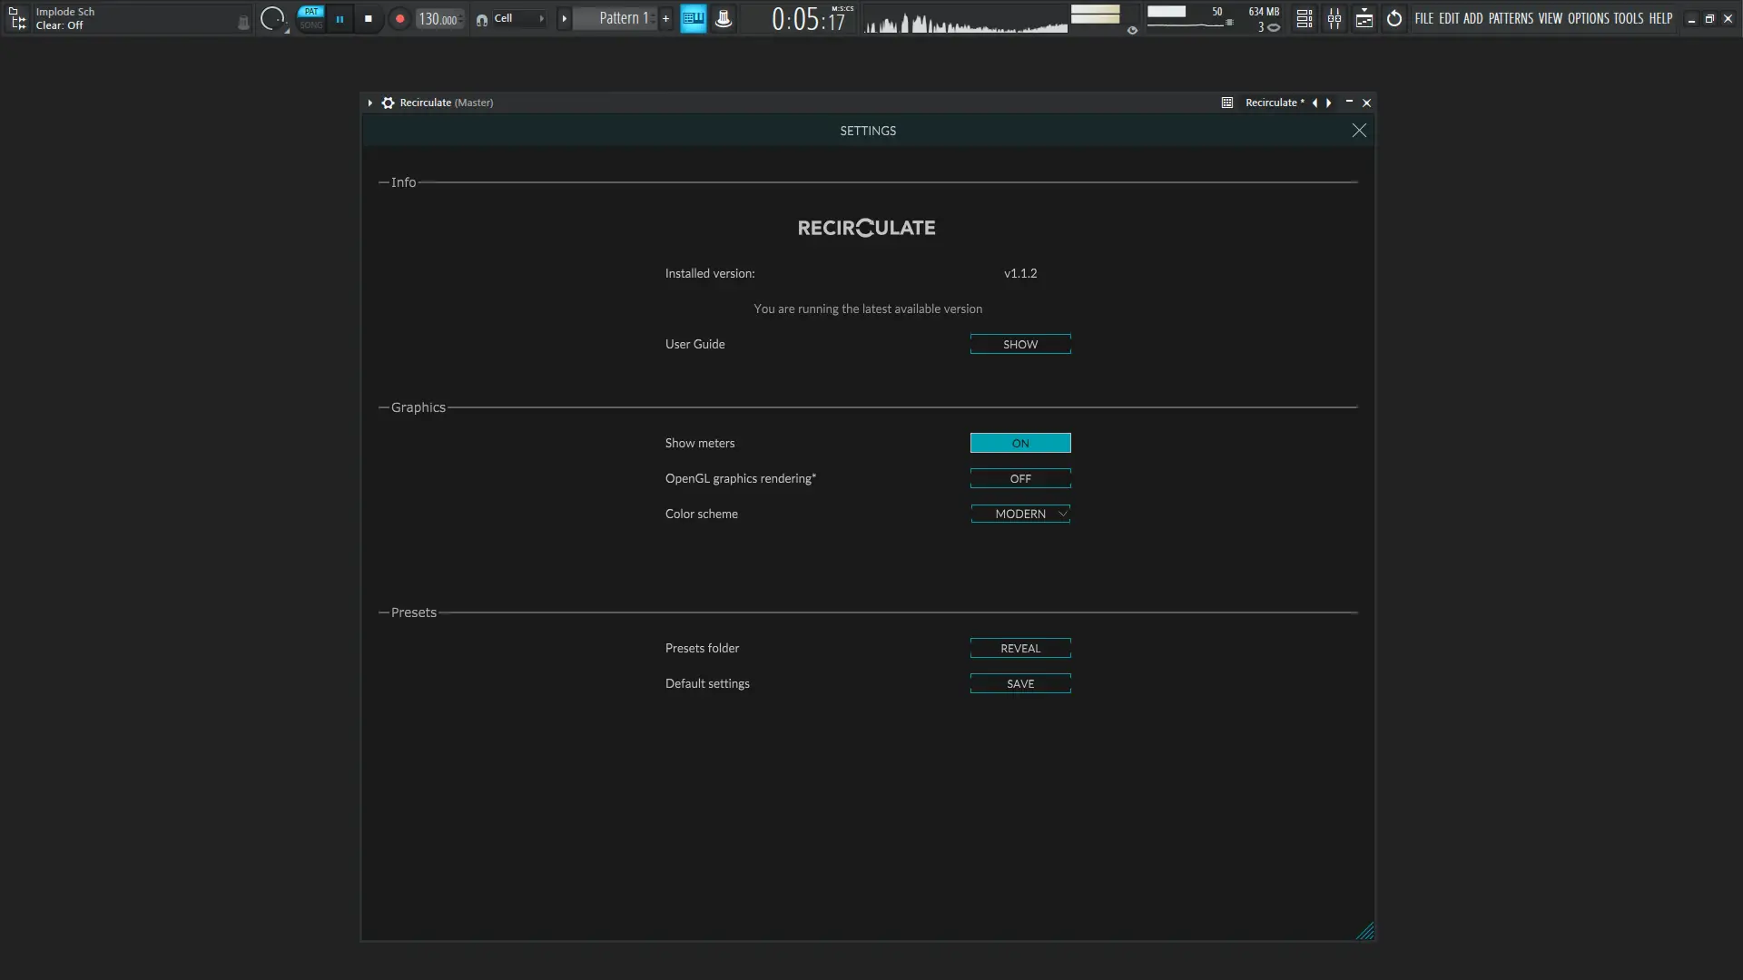Open the Color scheme MODERN dropdown
The height and width of the screenshot is (980, 1743).
(x=1019, y=514)
